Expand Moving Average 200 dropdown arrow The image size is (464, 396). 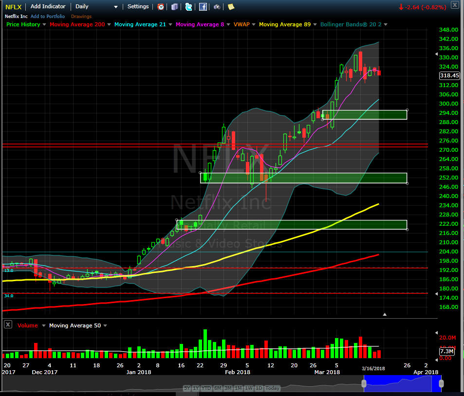tap(109, 24)
